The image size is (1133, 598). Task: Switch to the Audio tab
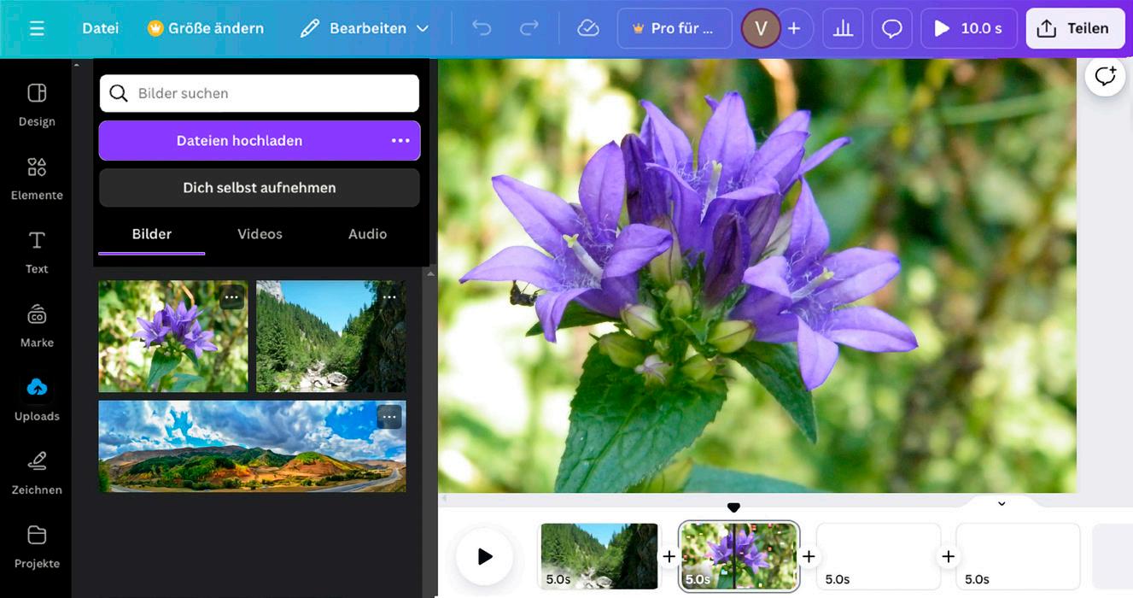(x=367, y=234)
